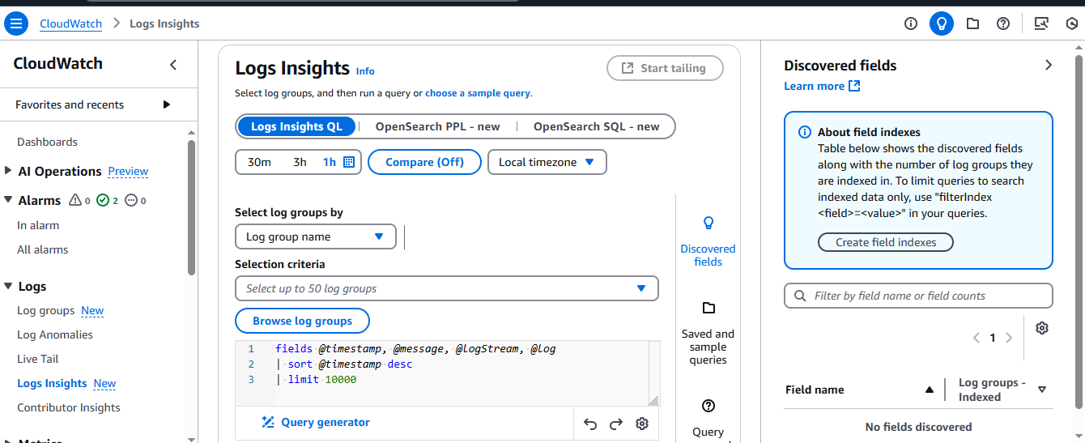Image resolution: width=1085 pixels, height=443 pixels.
Task: Open the AWS navigation hamburger menu
Action: tap(16, 23)
